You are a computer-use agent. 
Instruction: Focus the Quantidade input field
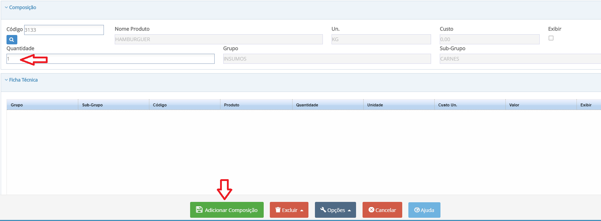point(110,59)
